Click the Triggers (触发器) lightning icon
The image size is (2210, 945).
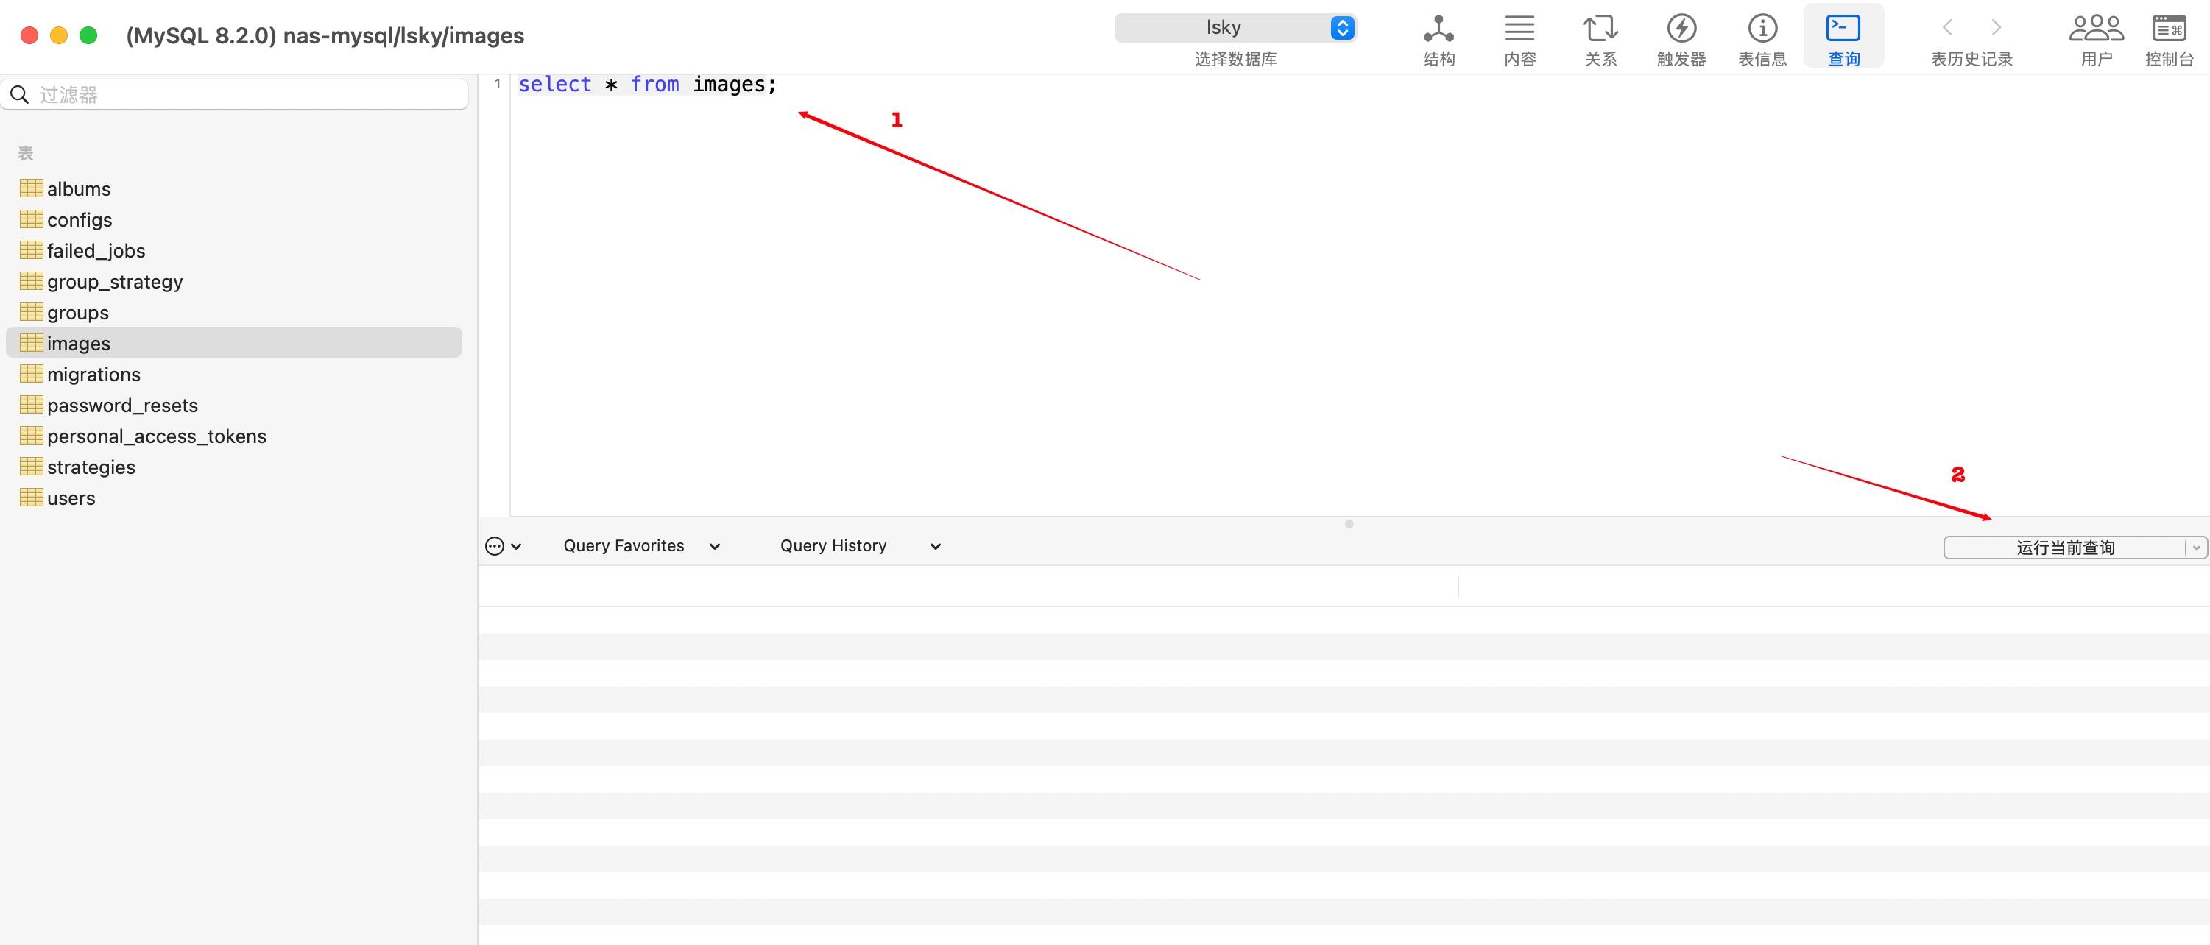[1681, 29]
